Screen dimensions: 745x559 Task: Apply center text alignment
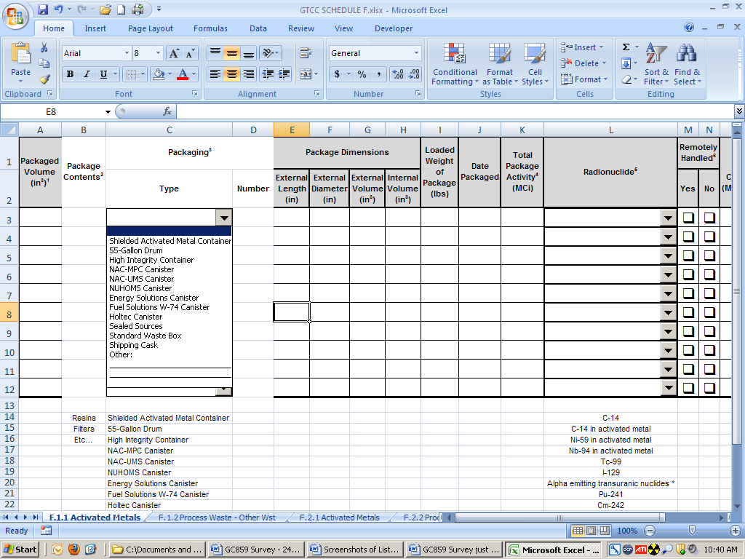tap(231, 74)
